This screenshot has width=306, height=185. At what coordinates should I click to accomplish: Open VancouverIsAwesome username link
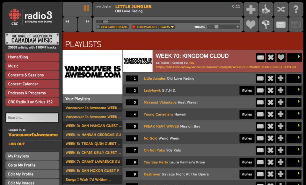pos(33,135)
